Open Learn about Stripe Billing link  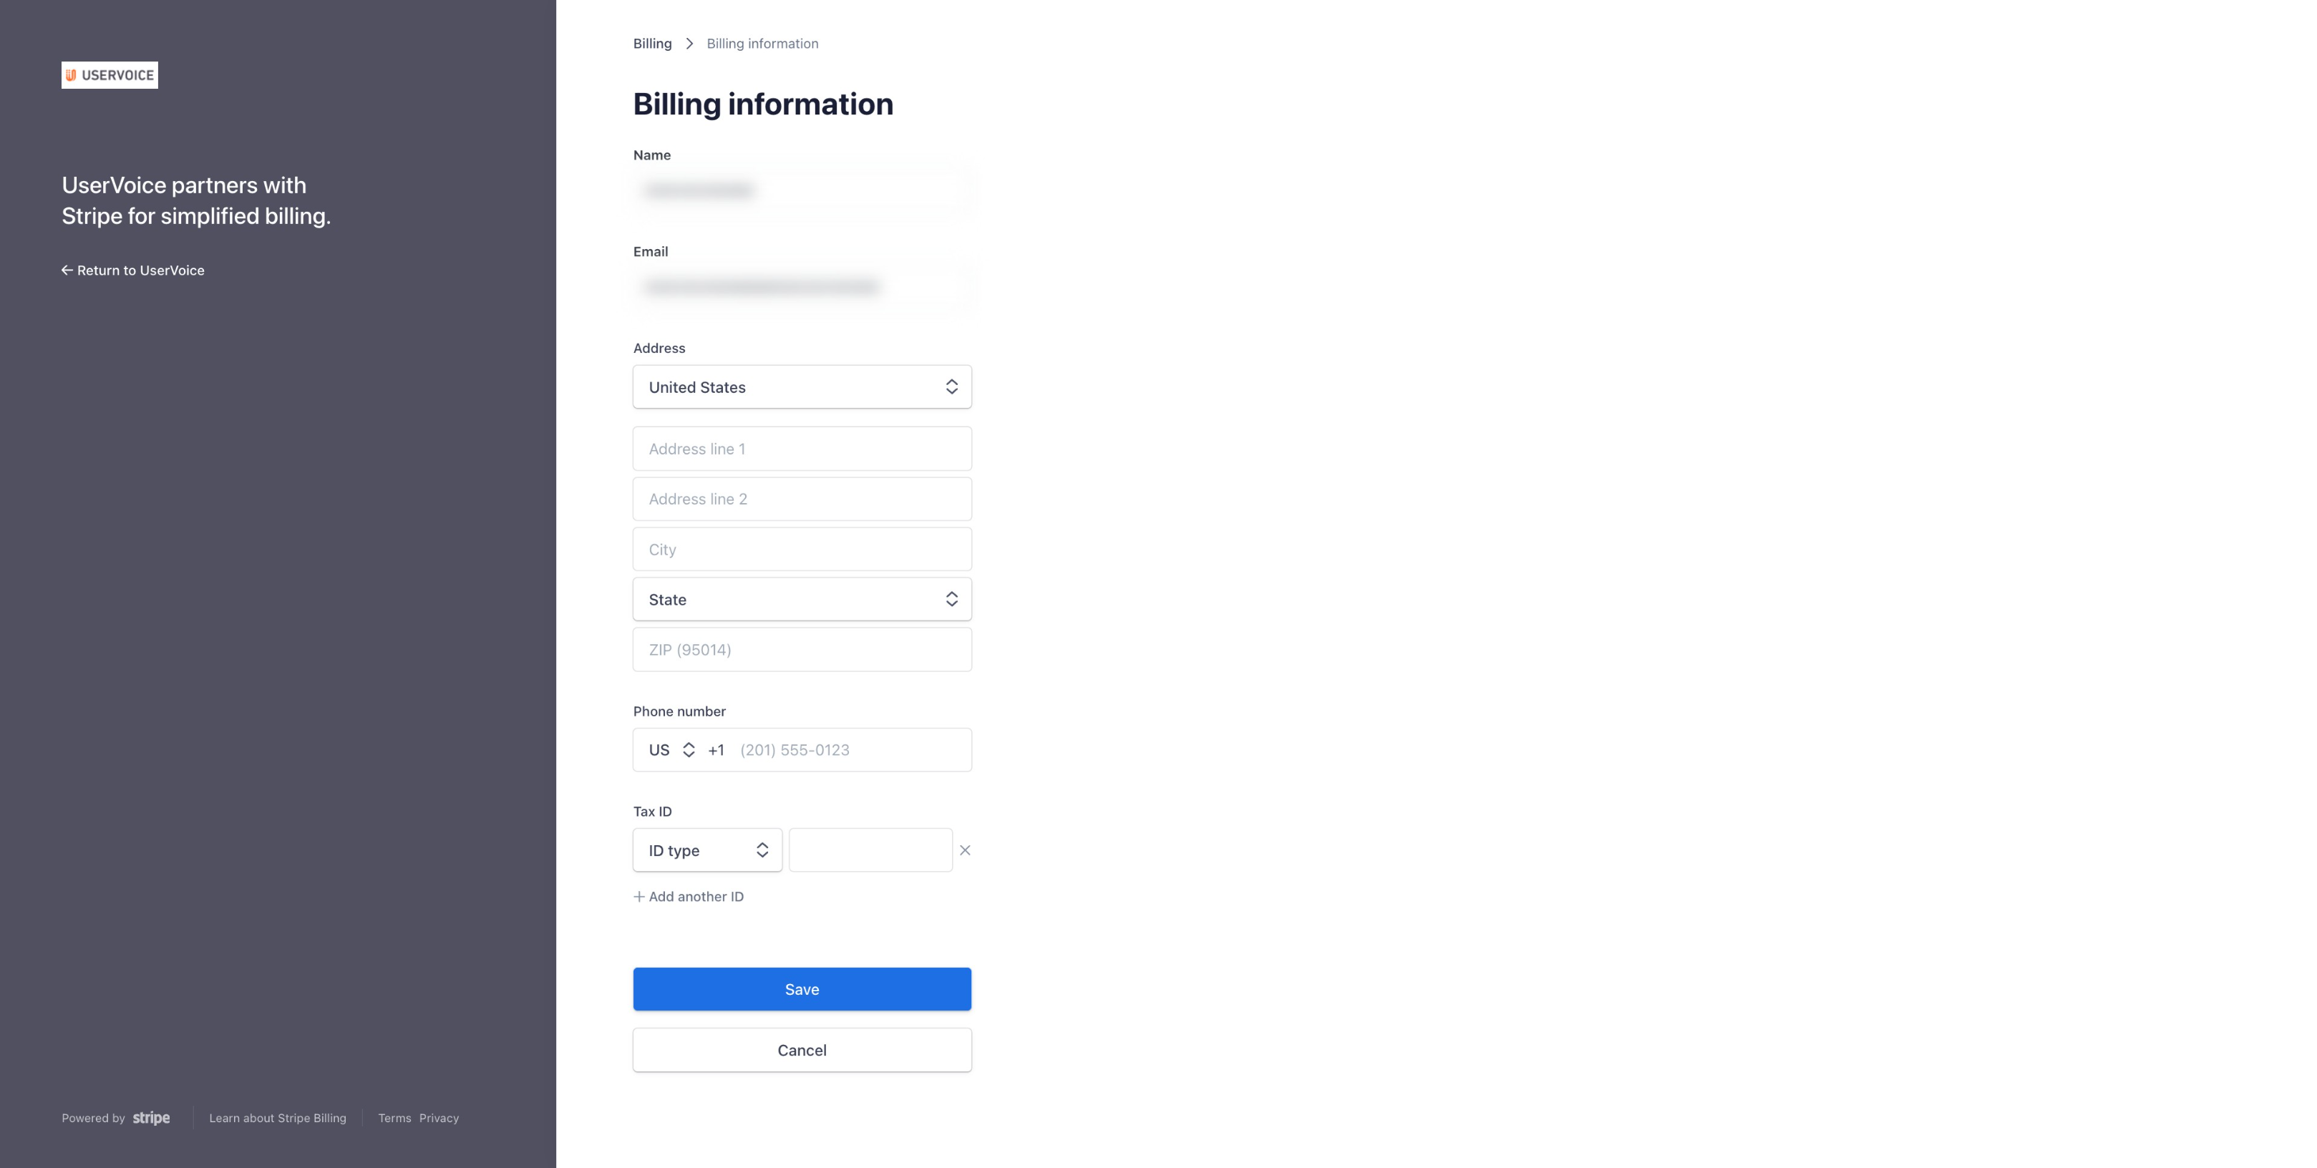[x=277, y=1118]
